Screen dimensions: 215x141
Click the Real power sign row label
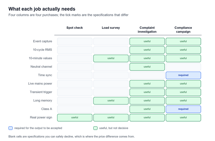click(x=41, y=118)
